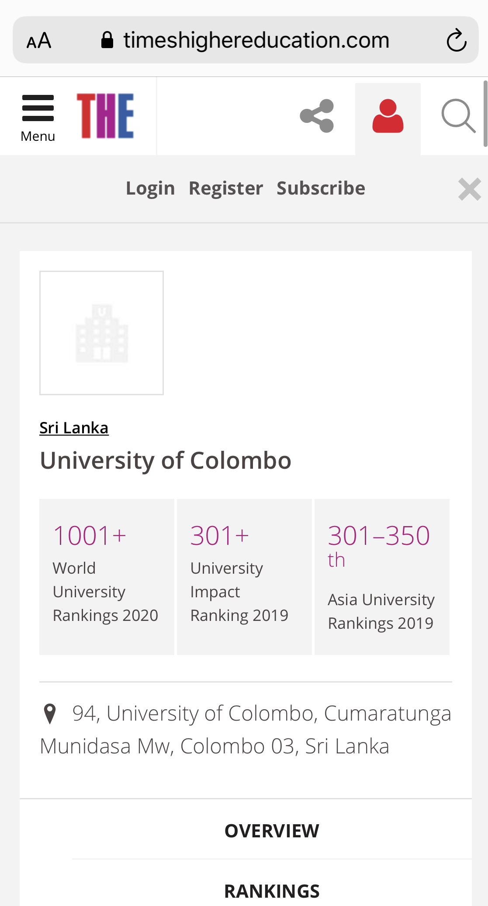Select the Asia University Rankings 2019 tile
The height and width of the screenshot is (906, 488).
pyautogui.click(x=381, y=576)
